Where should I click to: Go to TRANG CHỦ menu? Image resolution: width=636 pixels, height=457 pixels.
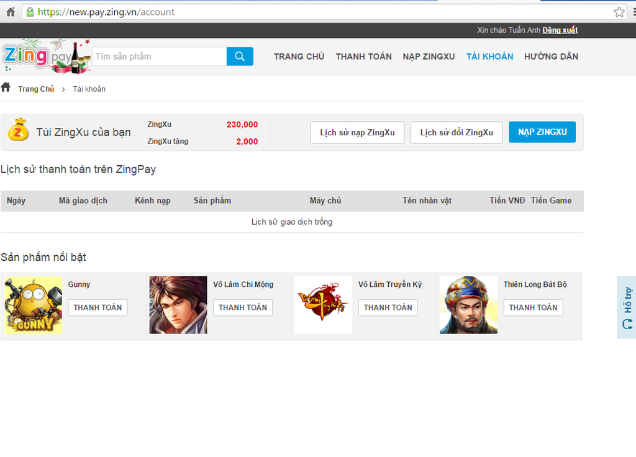[299, 57]
